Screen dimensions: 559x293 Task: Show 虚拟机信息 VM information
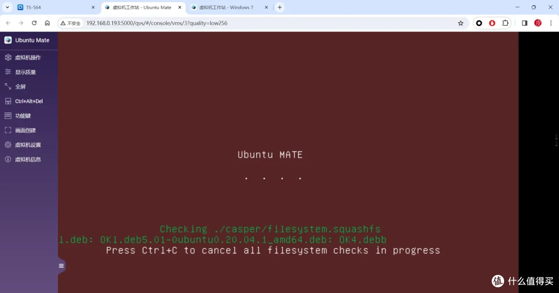click(x=28, y=159)
